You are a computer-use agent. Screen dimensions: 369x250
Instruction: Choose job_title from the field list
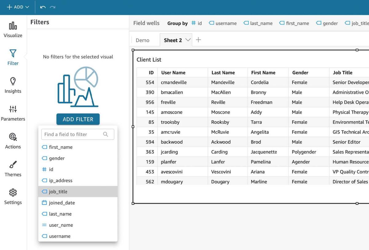coord(58,192)
